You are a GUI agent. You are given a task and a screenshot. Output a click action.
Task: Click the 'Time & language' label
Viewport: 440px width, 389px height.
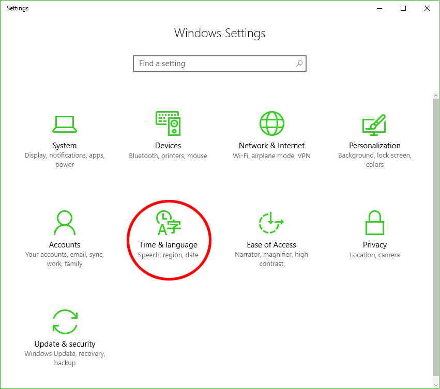169,245
